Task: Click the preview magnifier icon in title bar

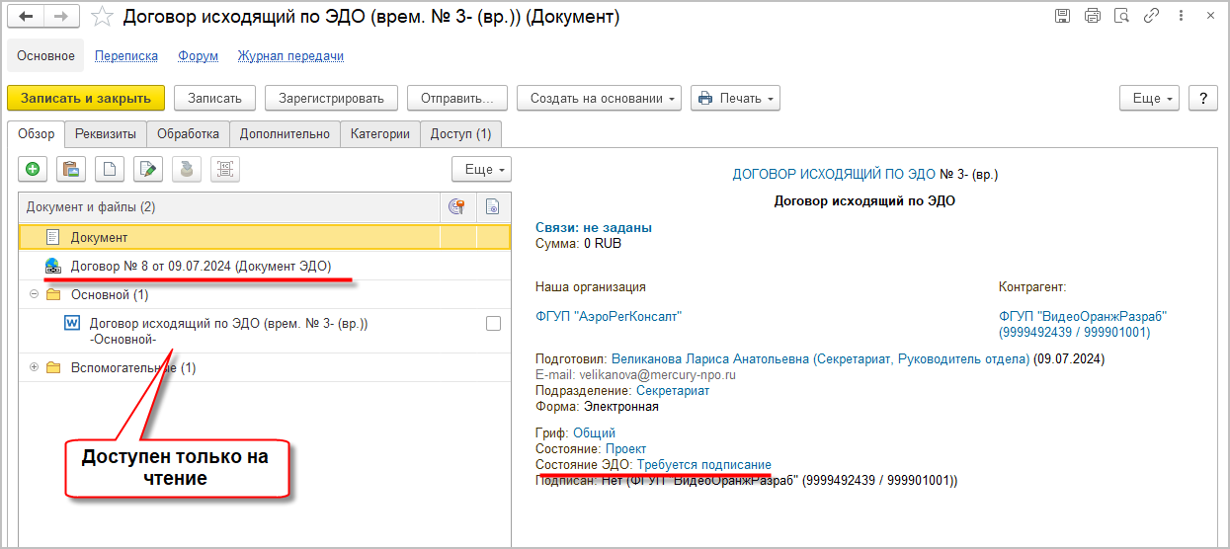Action: click(1121, 16)
